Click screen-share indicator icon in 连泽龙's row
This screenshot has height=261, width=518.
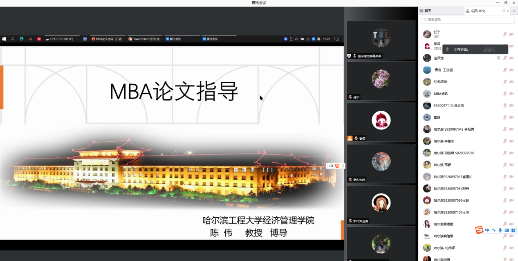pyautogui.click(x=498, y=58)
